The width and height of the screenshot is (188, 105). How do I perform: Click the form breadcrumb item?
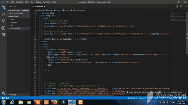coord(65,10)
